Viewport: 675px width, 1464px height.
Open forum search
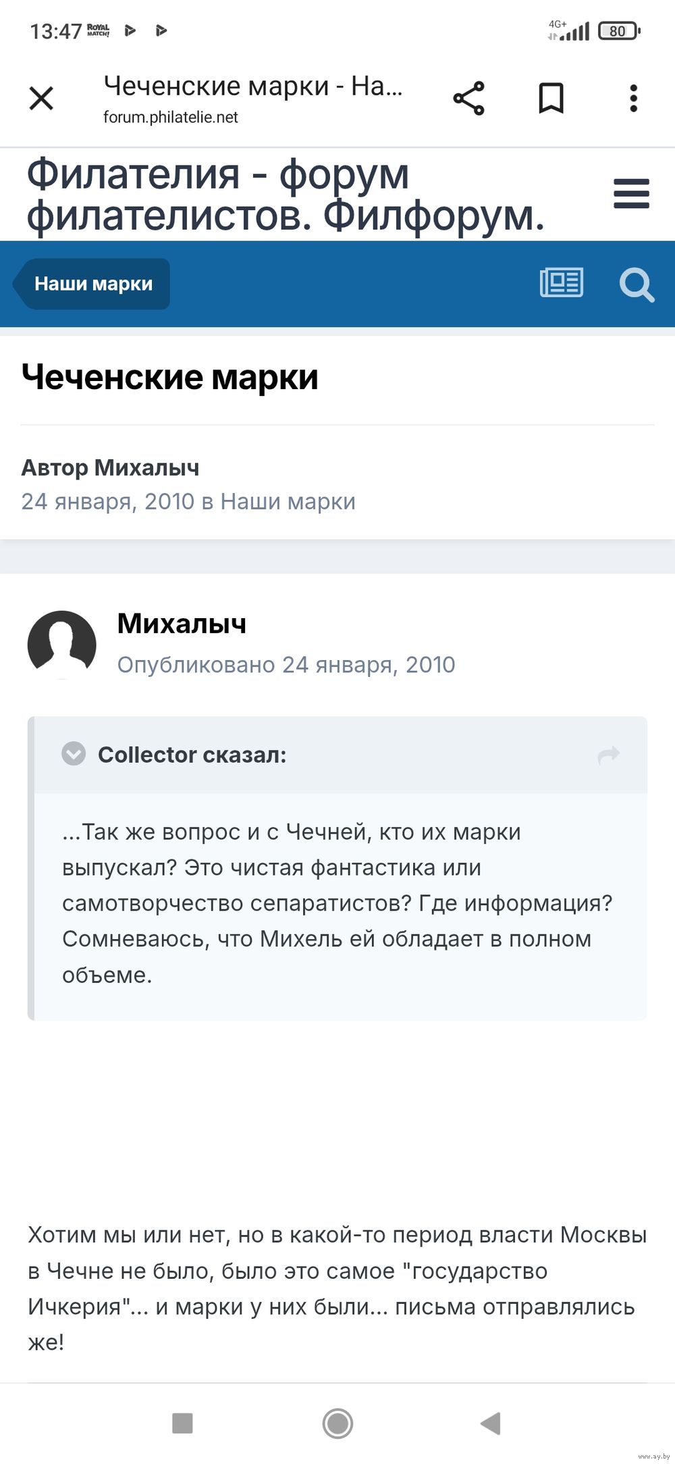(x=637, y=284)
